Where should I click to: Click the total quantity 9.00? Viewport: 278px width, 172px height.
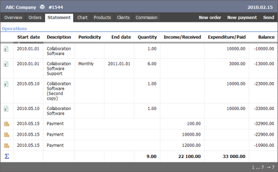click(x=152, y=157)
